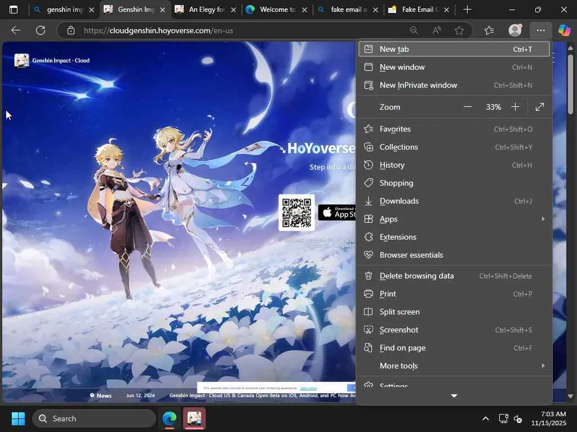
Task: Expand the More tools submenu
Action: click(454, 366)
